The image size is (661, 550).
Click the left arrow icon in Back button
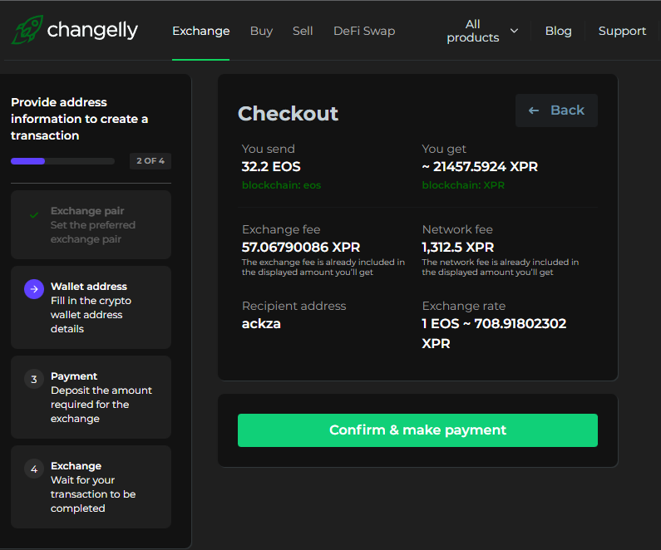(534, 110)
